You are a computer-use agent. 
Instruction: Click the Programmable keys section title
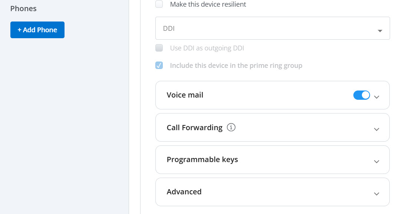[x=202, y=160]
